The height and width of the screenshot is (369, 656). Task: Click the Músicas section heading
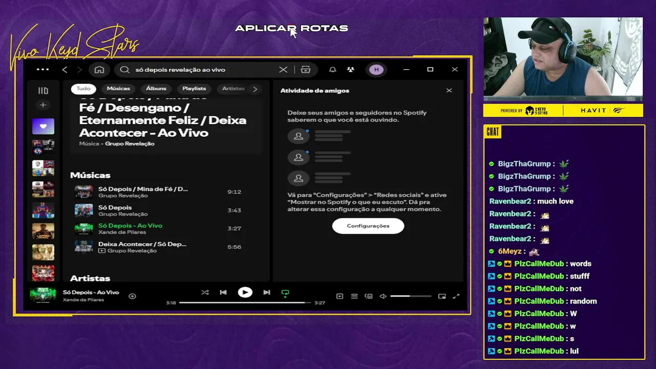(x=90, y=175)
